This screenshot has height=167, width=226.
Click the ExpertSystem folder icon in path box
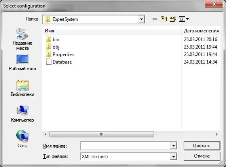pos(48,19)
